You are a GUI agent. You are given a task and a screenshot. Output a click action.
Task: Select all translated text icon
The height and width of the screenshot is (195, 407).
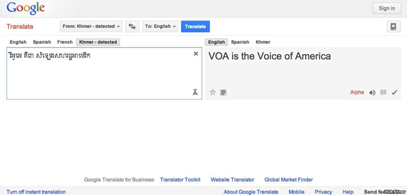click(x=223, y=93)
